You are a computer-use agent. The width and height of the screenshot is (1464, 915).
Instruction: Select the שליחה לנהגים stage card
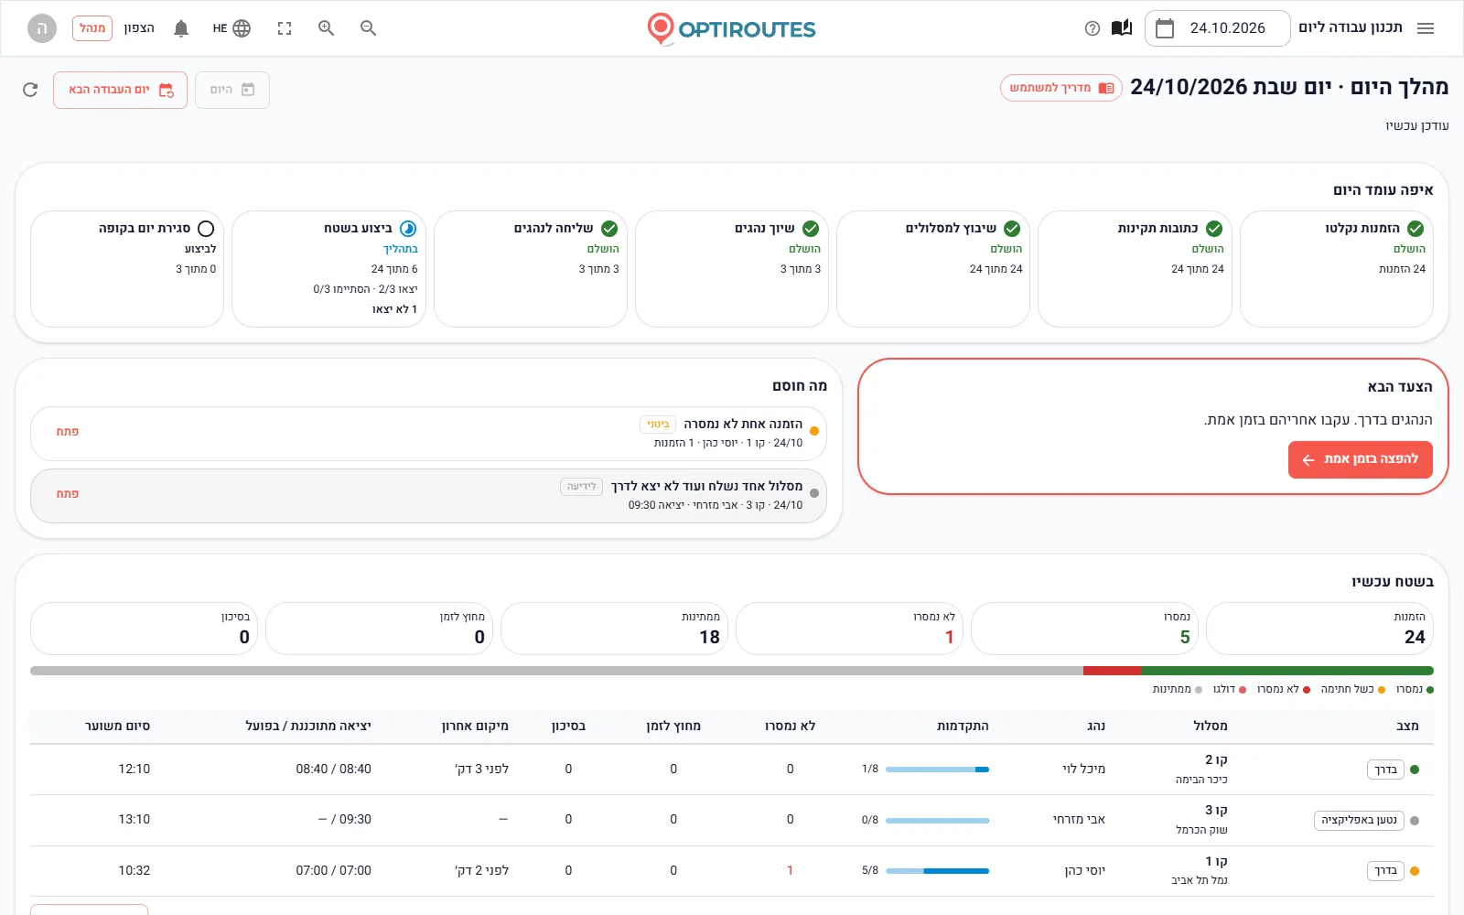click(531, 269)
